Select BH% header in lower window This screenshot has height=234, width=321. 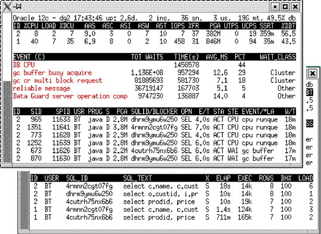286,178
